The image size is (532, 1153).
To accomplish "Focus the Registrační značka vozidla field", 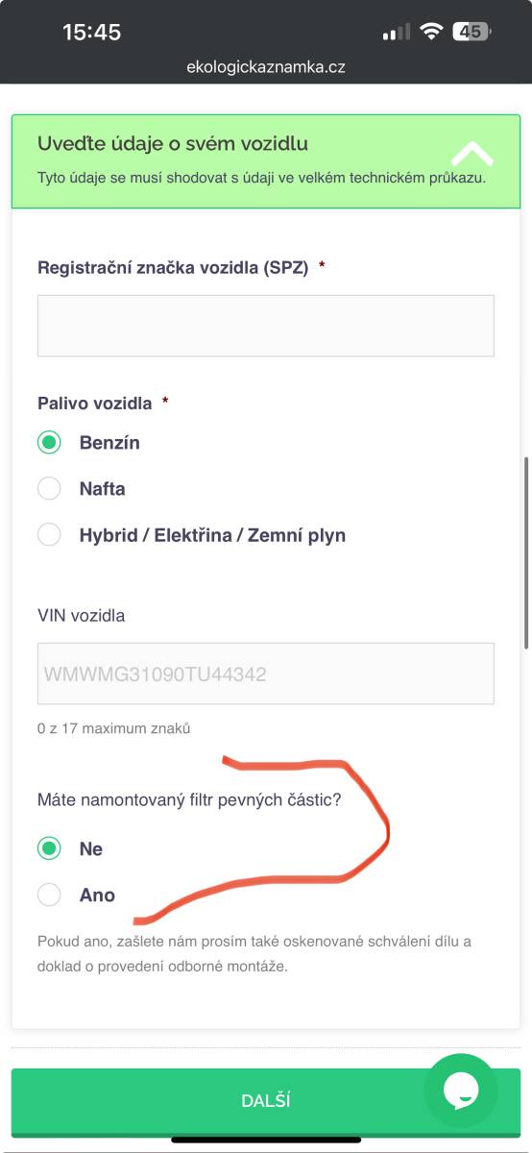I will 266,326.
